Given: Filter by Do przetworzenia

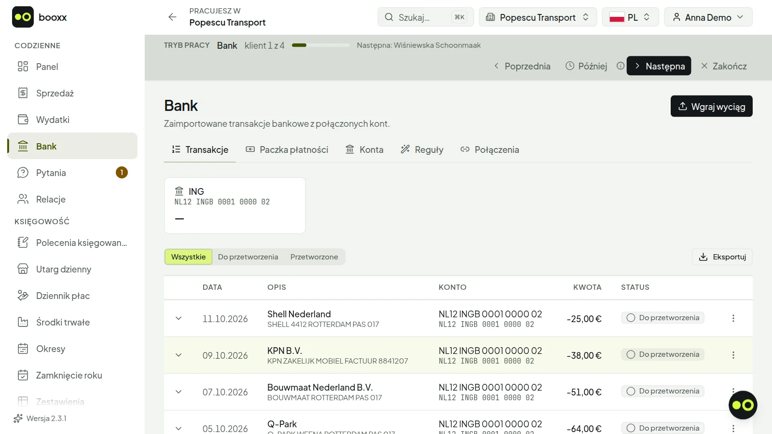Looking at the screenshot, I should (x=248, y=257).
